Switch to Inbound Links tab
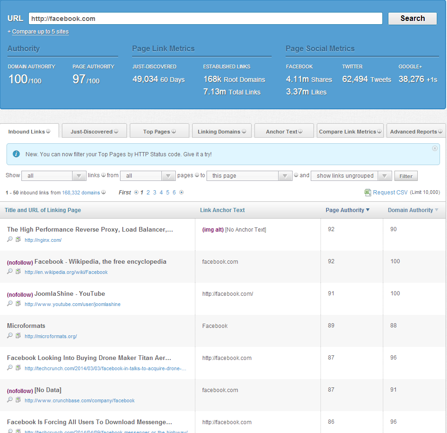This screenshot has width=447, height=433. (x=29, y=131)
